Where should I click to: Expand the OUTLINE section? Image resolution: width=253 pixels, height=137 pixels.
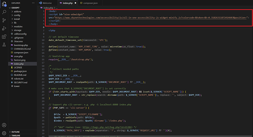point(15,132)
